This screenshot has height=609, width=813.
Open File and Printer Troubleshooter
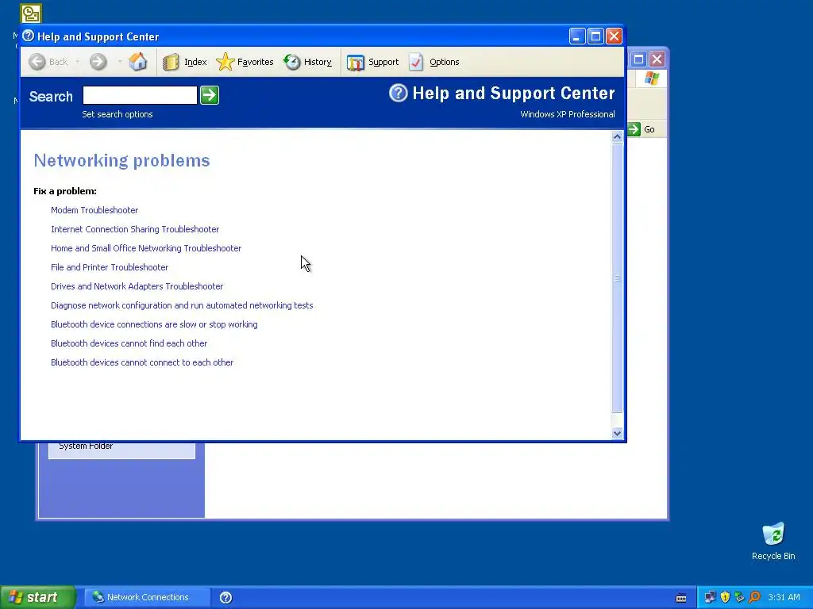(110, 267)
